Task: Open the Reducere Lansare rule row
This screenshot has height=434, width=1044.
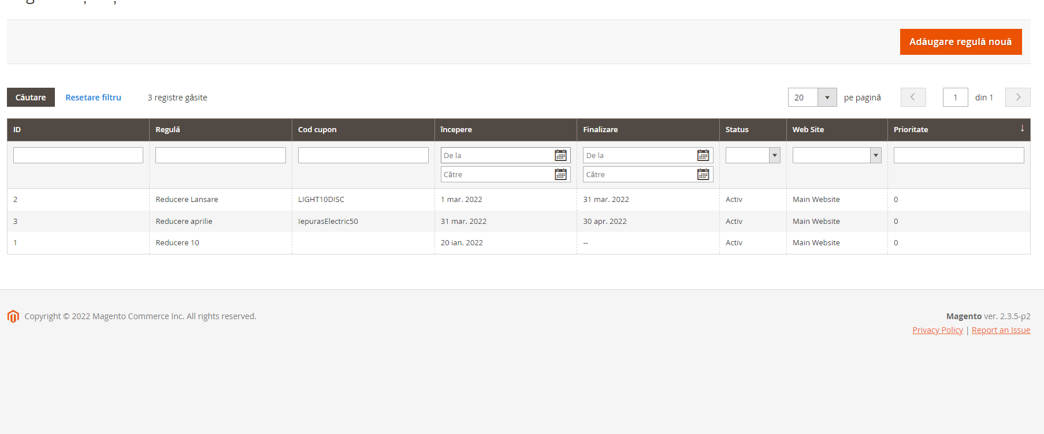Action: (x=519, y=199)
